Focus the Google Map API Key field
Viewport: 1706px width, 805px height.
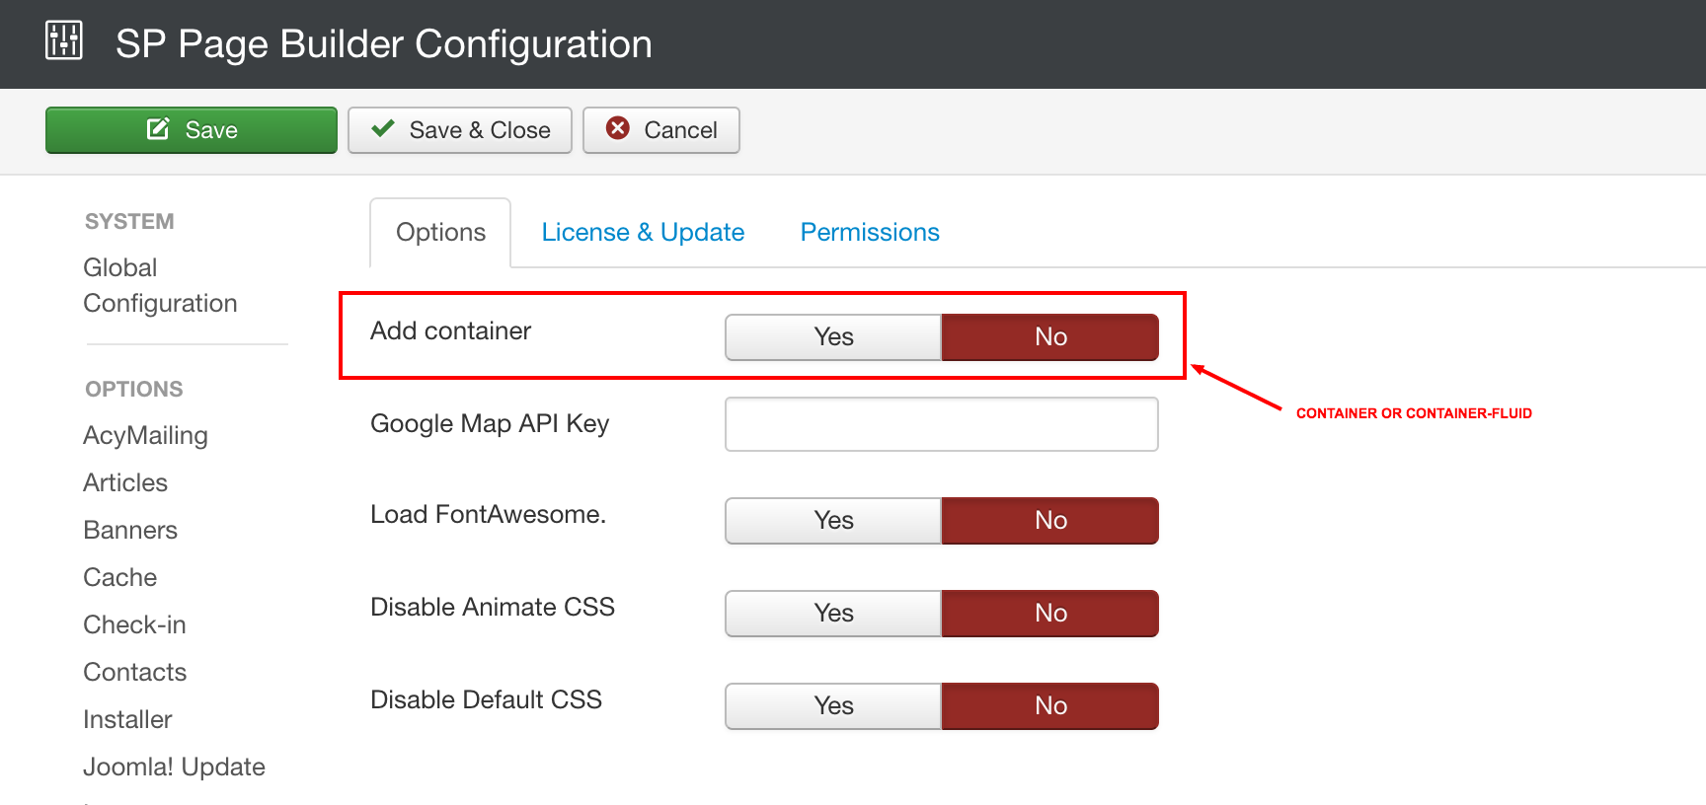click(941, 424)
